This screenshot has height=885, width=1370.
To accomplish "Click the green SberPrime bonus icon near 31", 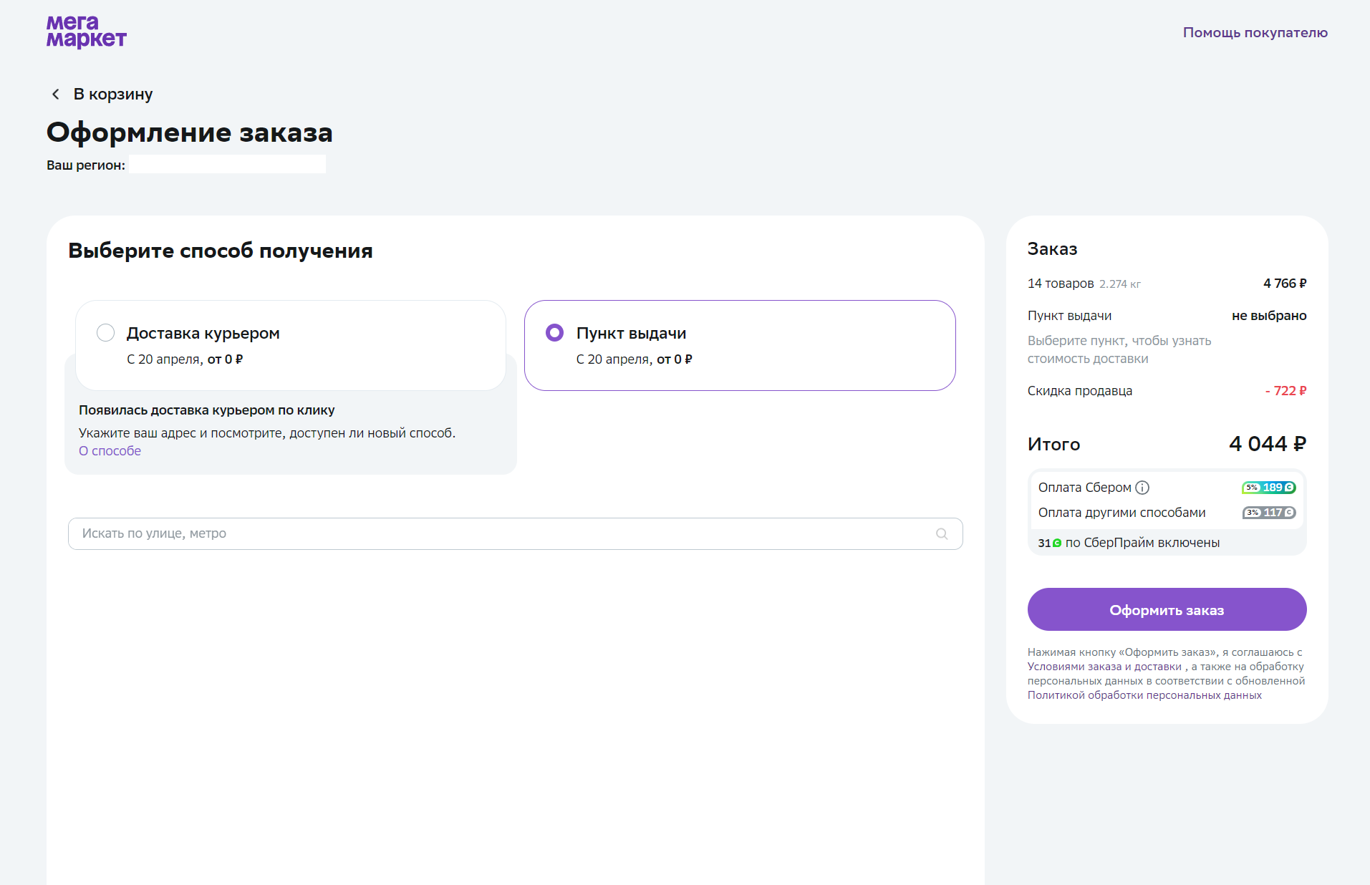I will (1057, 543).
